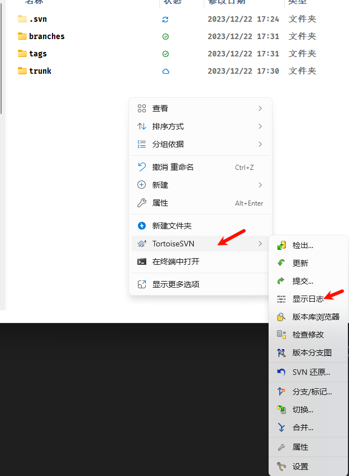The image size is (349, 476).
Task: Click the Revision graph icon
Action: (281, 353)
